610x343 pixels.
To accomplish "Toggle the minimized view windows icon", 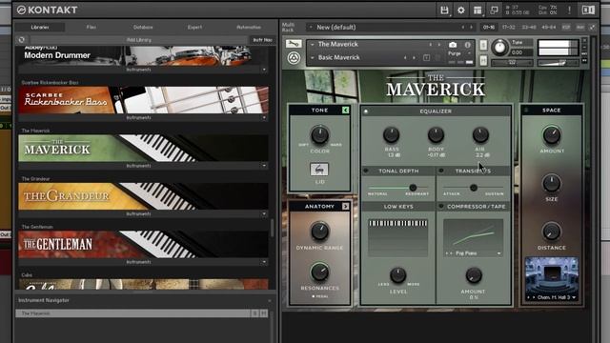I will tap(494, 10).
